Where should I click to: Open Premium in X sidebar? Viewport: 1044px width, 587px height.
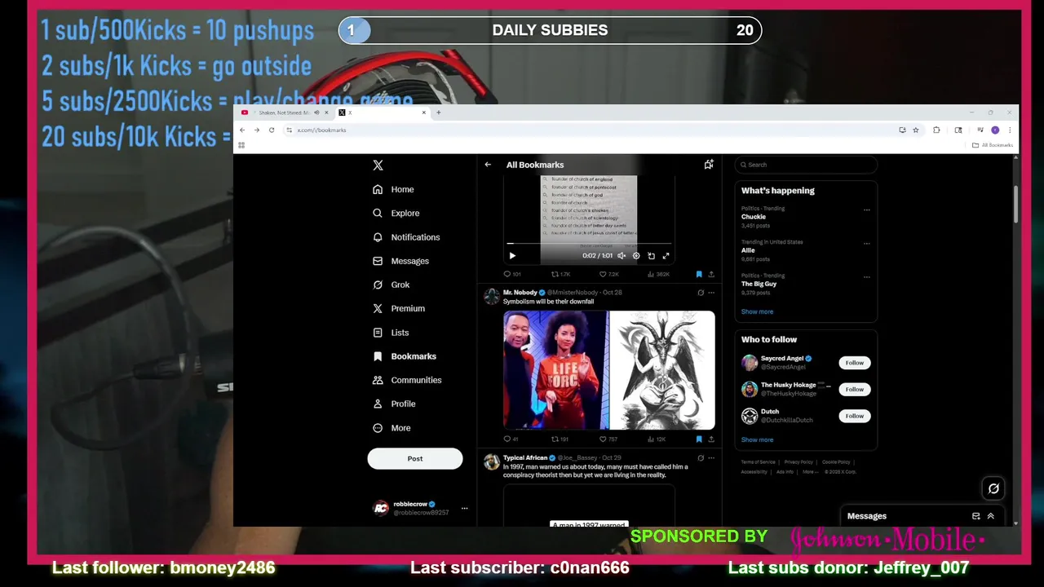[x=398, y=308]
